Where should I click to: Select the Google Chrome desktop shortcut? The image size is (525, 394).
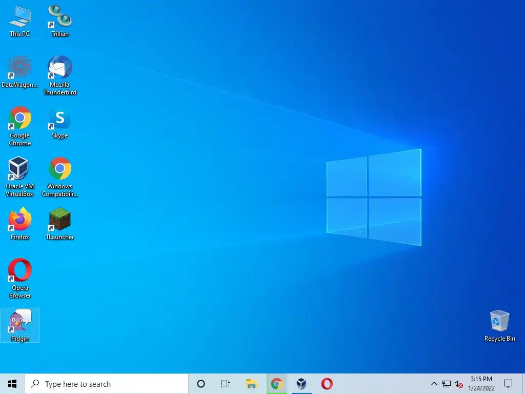(20, 126)
